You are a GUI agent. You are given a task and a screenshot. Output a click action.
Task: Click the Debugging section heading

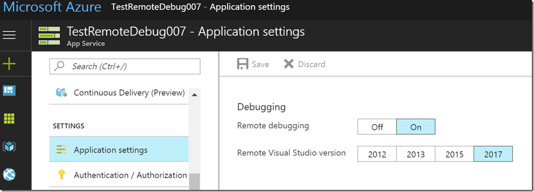click(x=261, y=107)
